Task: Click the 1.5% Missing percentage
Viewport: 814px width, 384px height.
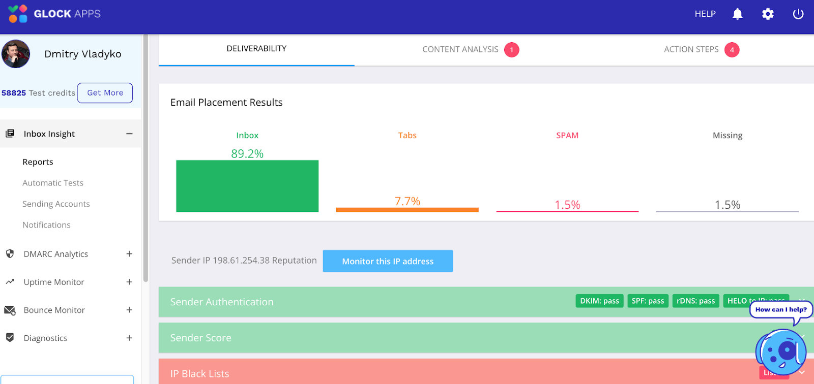Action: (x=728, y=205)
